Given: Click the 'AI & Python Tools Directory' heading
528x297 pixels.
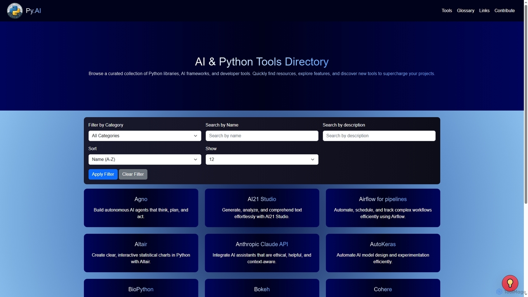Looking at the screenshot, I should 262,61.
